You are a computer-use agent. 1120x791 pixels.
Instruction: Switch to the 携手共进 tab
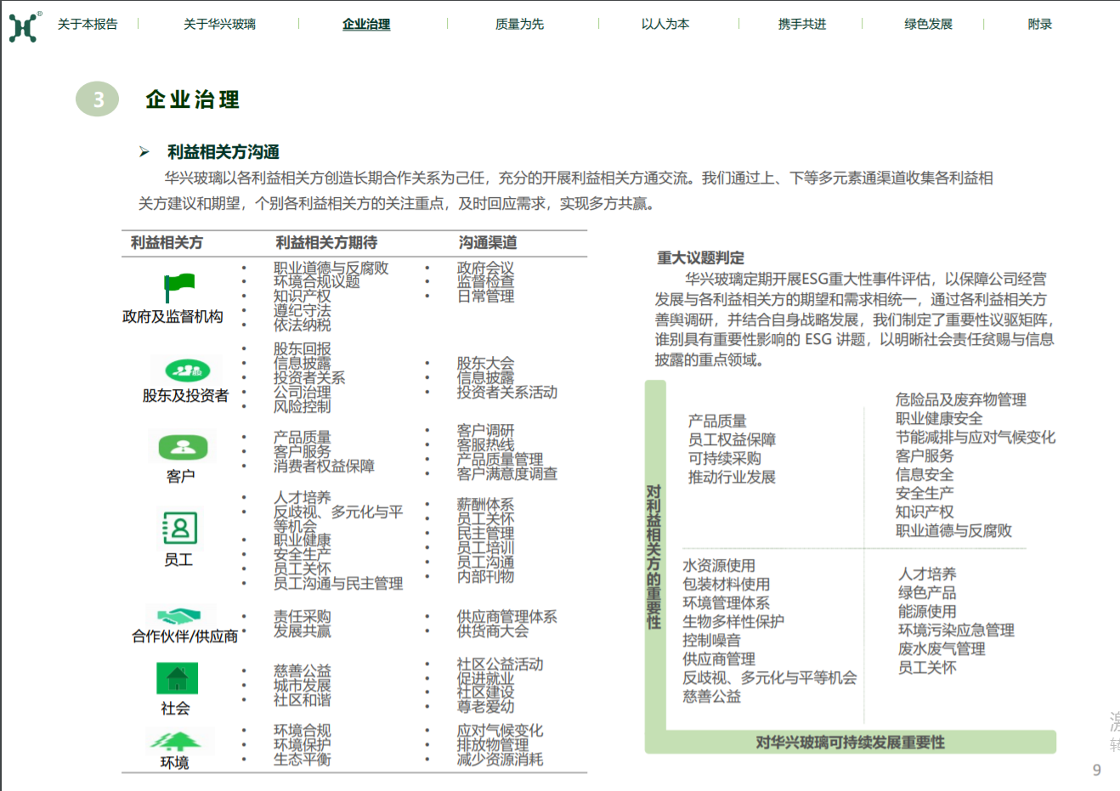point(802,24)
